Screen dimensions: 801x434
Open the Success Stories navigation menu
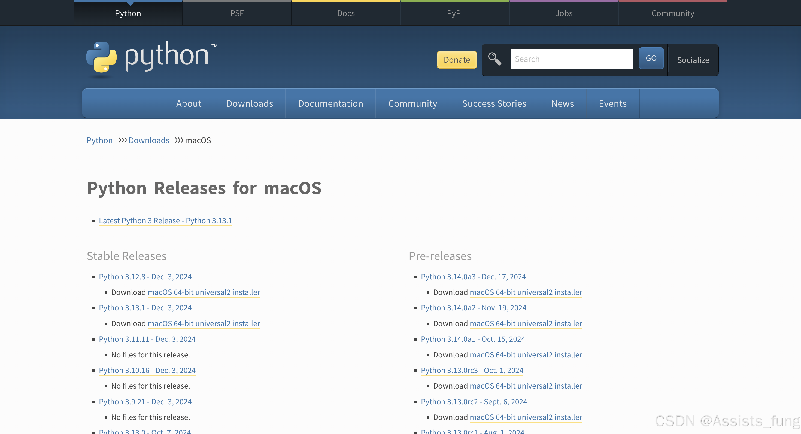coord(494,103)
